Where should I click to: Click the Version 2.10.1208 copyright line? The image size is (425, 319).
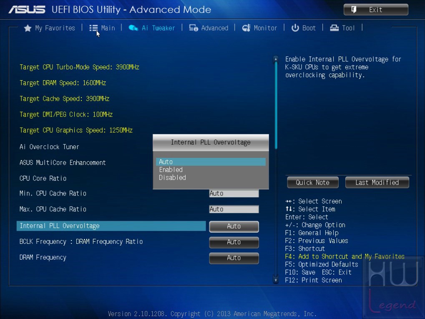[x=212, y=314]
